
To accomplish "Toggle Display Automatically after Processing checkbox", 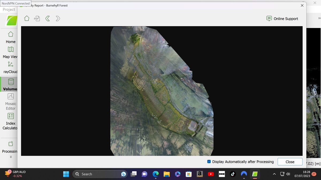I will tap(209, 162).
